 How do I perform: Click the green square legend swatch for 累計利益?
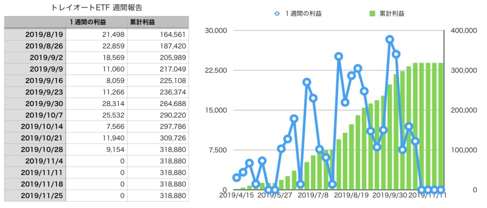pos(372,14)
